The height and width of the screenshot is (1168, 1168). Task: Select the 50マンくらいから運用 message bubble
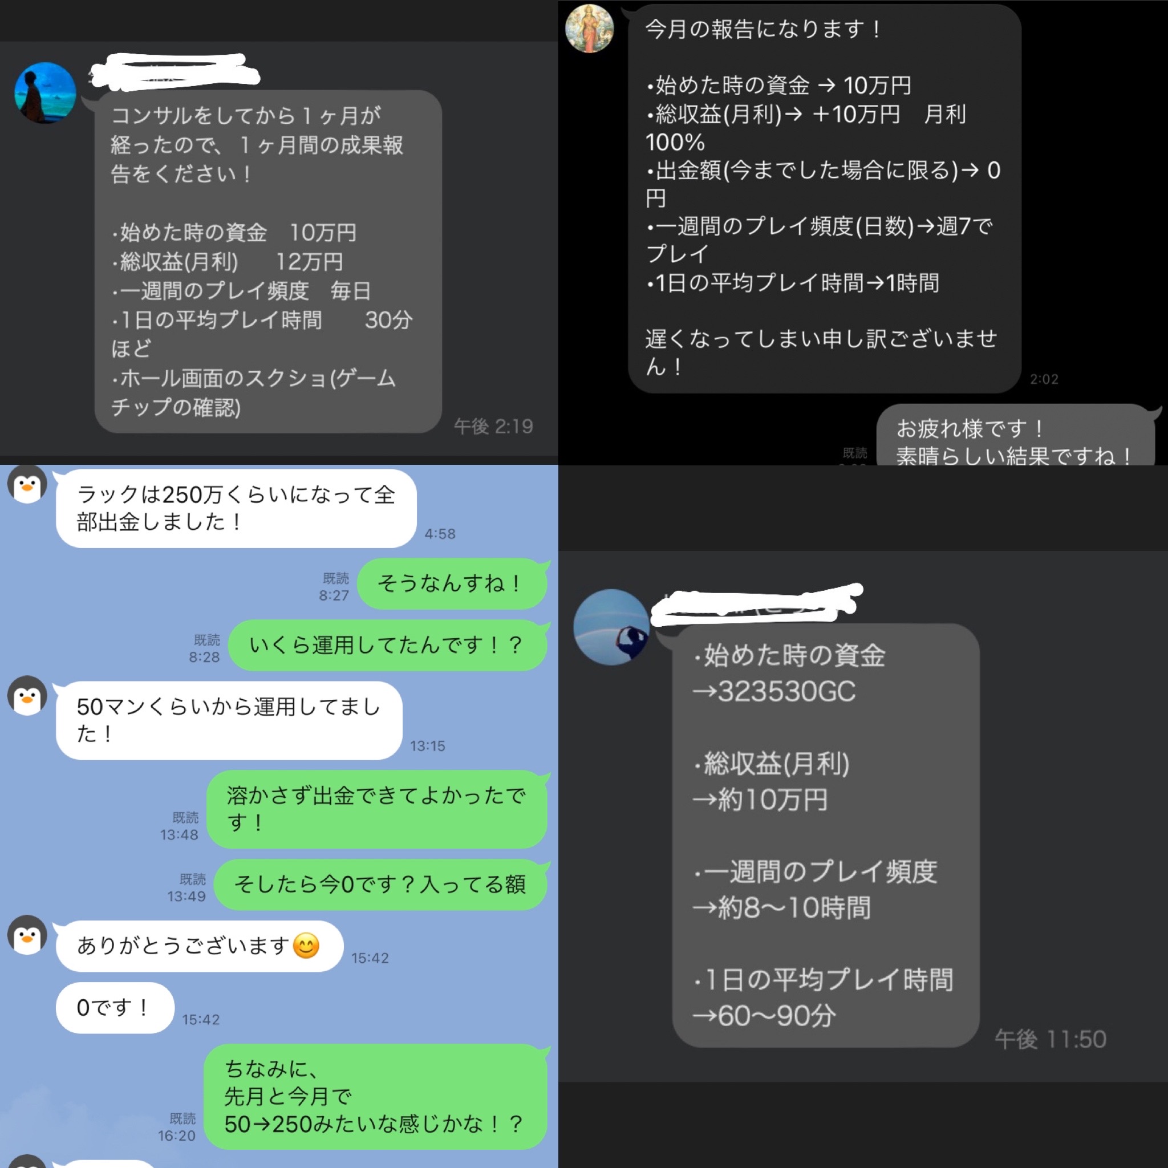229,721
